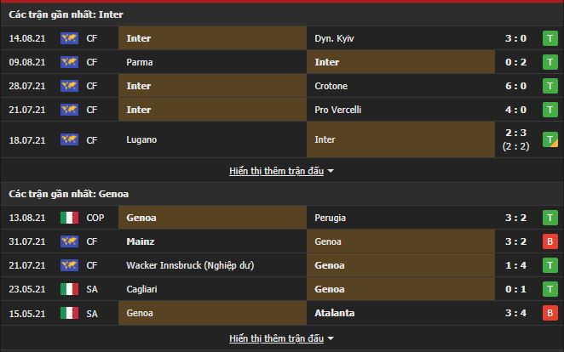Click Italy flag icon on Cagliari vs Genoa row
Screen dimensions: 564x352
tap(69, 289)
